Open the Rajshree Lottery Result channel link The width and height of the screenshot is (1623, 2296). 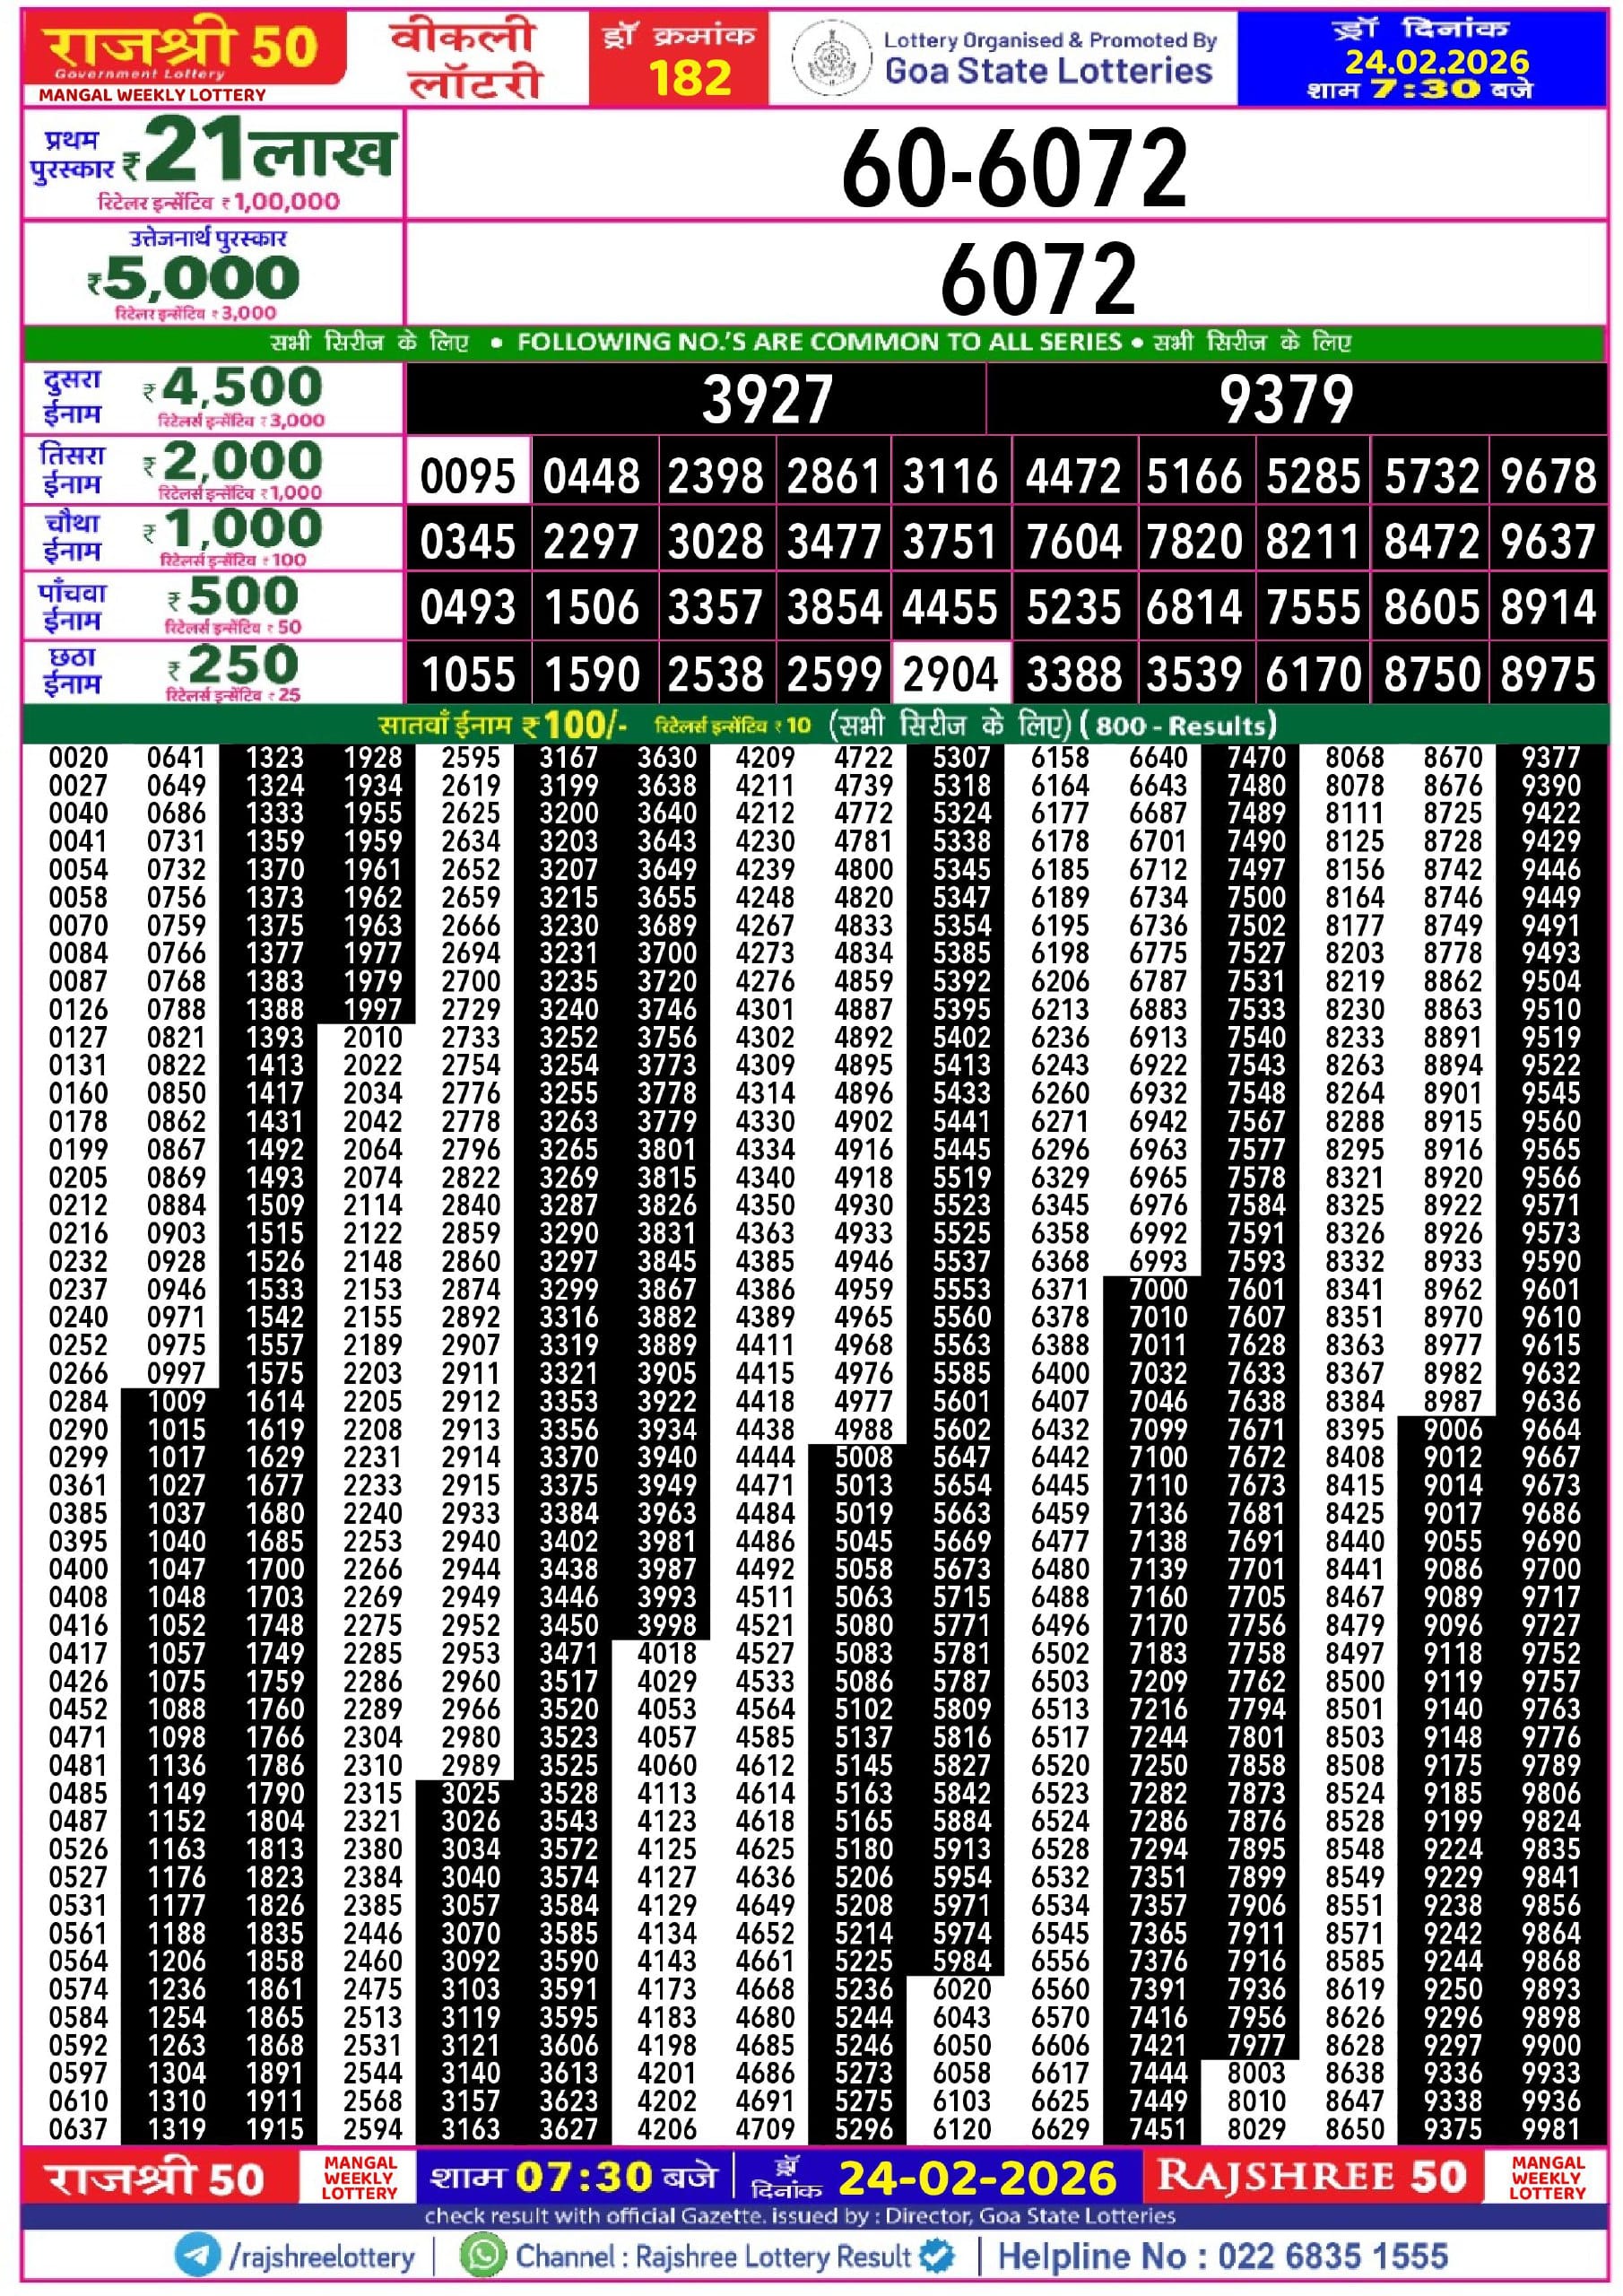712,2257
